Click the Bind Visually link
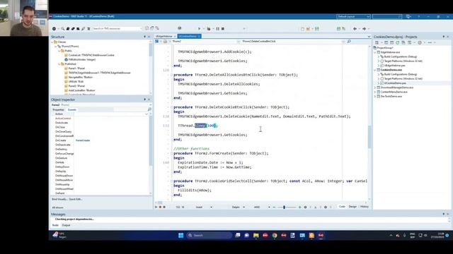 pyautogui.click(x=59, y=199)
